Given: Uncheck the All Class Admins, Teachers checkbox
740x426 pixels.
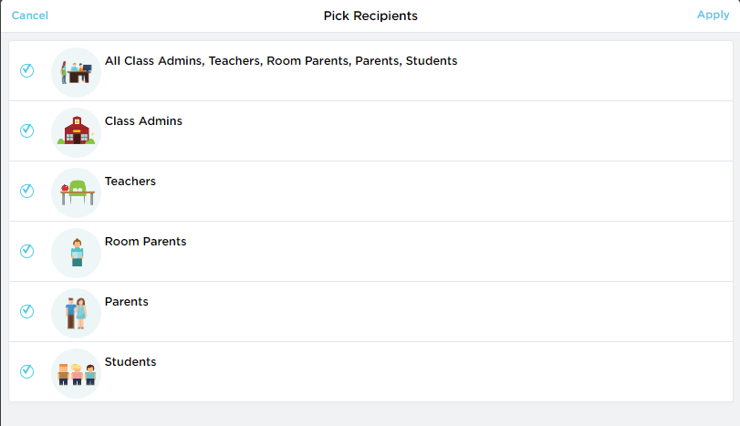Looking at the screenshot, I should tap(26, 70).
